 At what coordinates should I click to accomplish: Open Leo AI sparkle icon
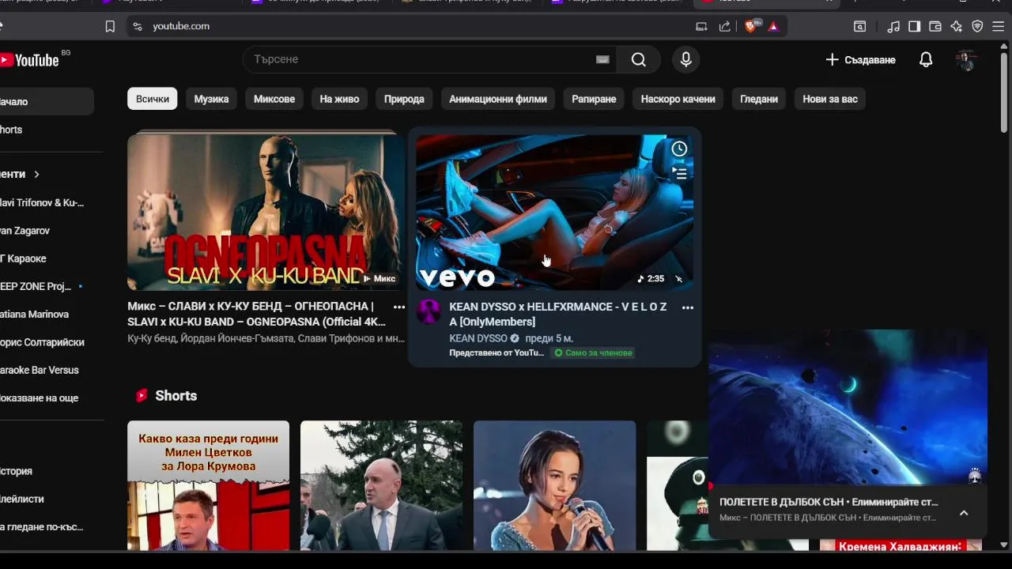(957, 26)
